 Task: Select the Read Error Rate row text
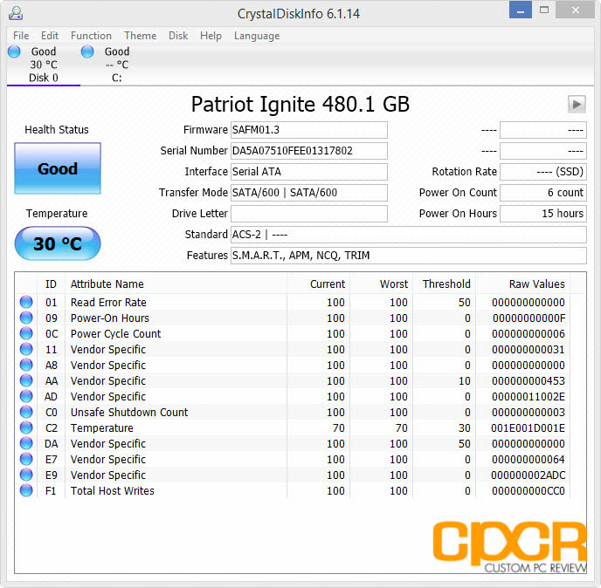click(108, 303)
